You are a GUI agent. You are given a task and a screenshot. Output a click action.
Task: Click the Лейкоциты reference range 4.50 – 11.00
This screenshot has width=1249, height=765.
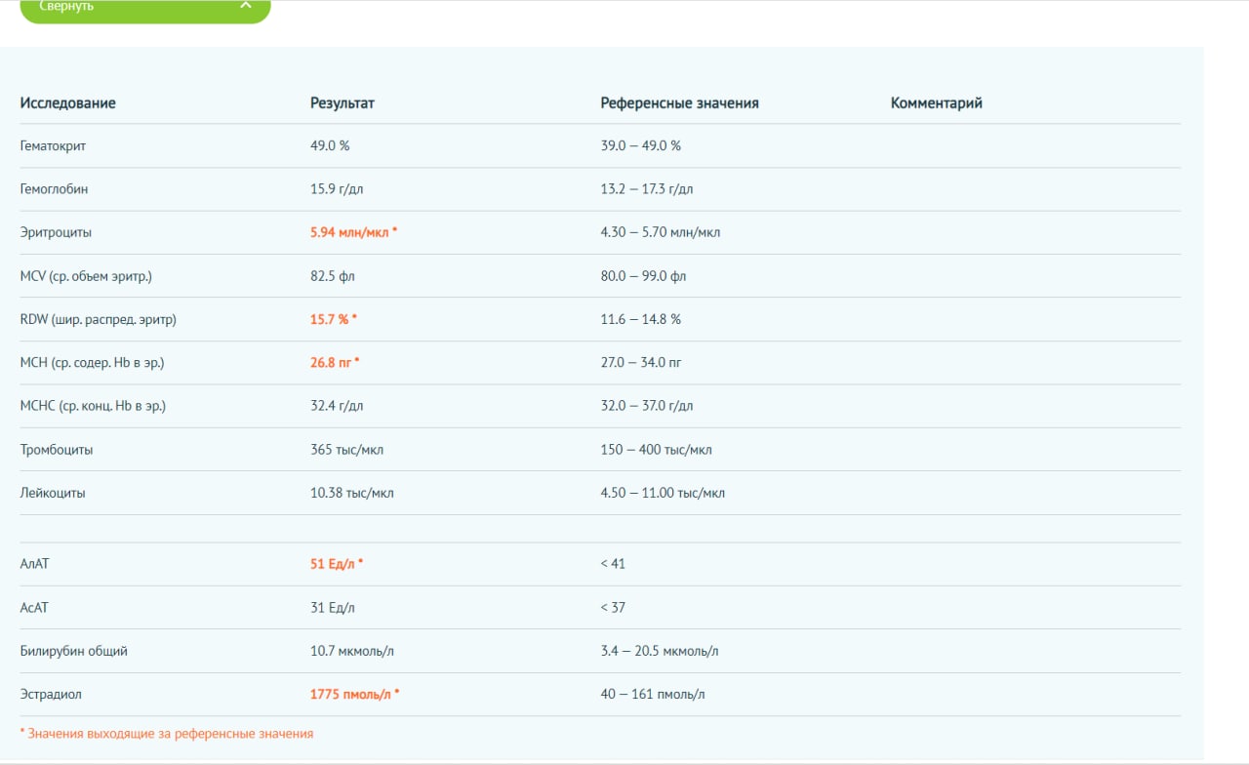(x=663, y=493)
